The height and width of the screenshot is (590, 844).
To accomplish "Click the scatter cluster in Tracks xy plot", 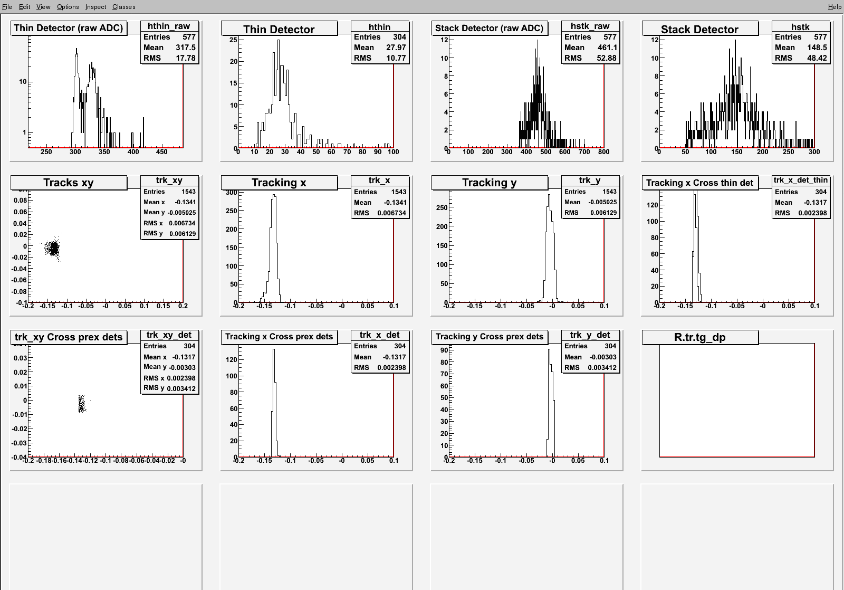I will pos(53,248).
